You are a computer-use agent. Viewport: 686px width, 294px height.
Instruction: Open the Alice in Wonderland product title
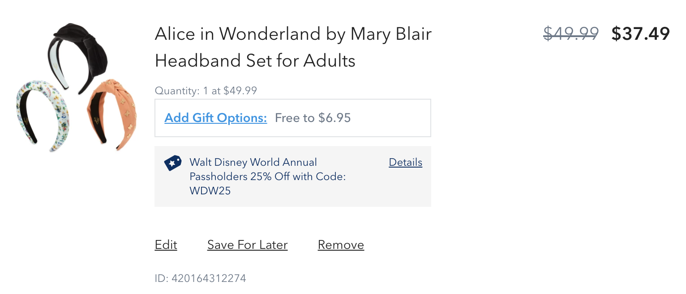tap(293, 47)
